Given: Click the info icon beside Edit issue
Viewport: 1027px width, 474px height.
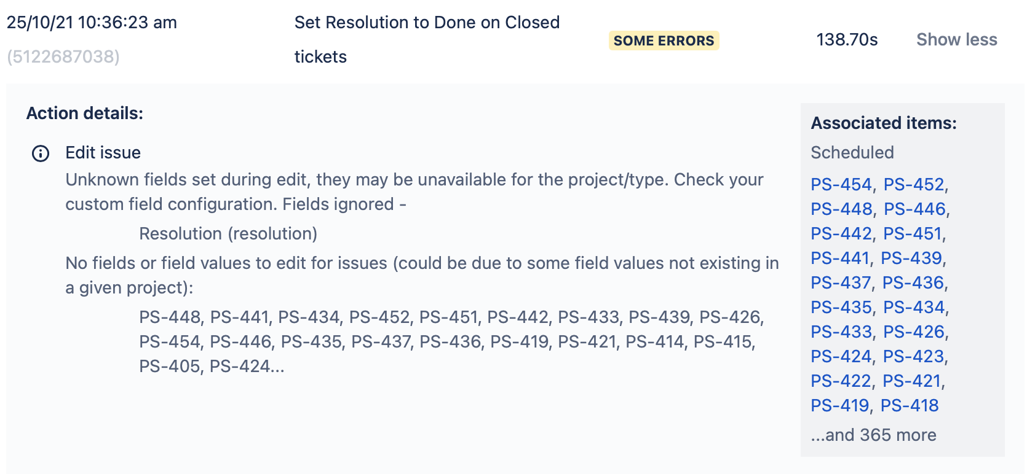Looking at the screenshot, I should (41, 153).
